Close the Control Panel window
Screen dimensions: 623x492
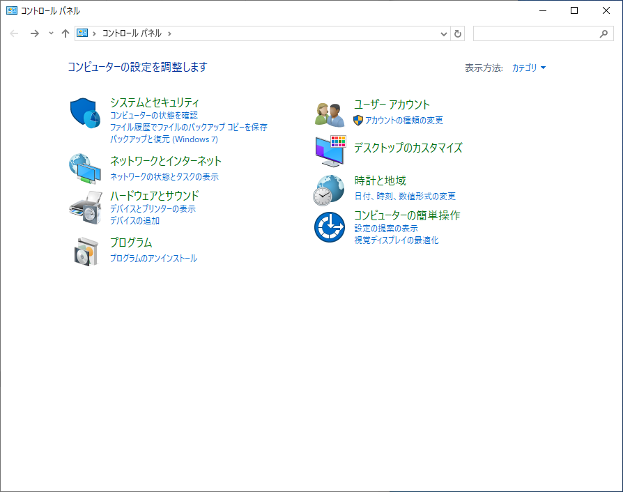coord(606,10)
